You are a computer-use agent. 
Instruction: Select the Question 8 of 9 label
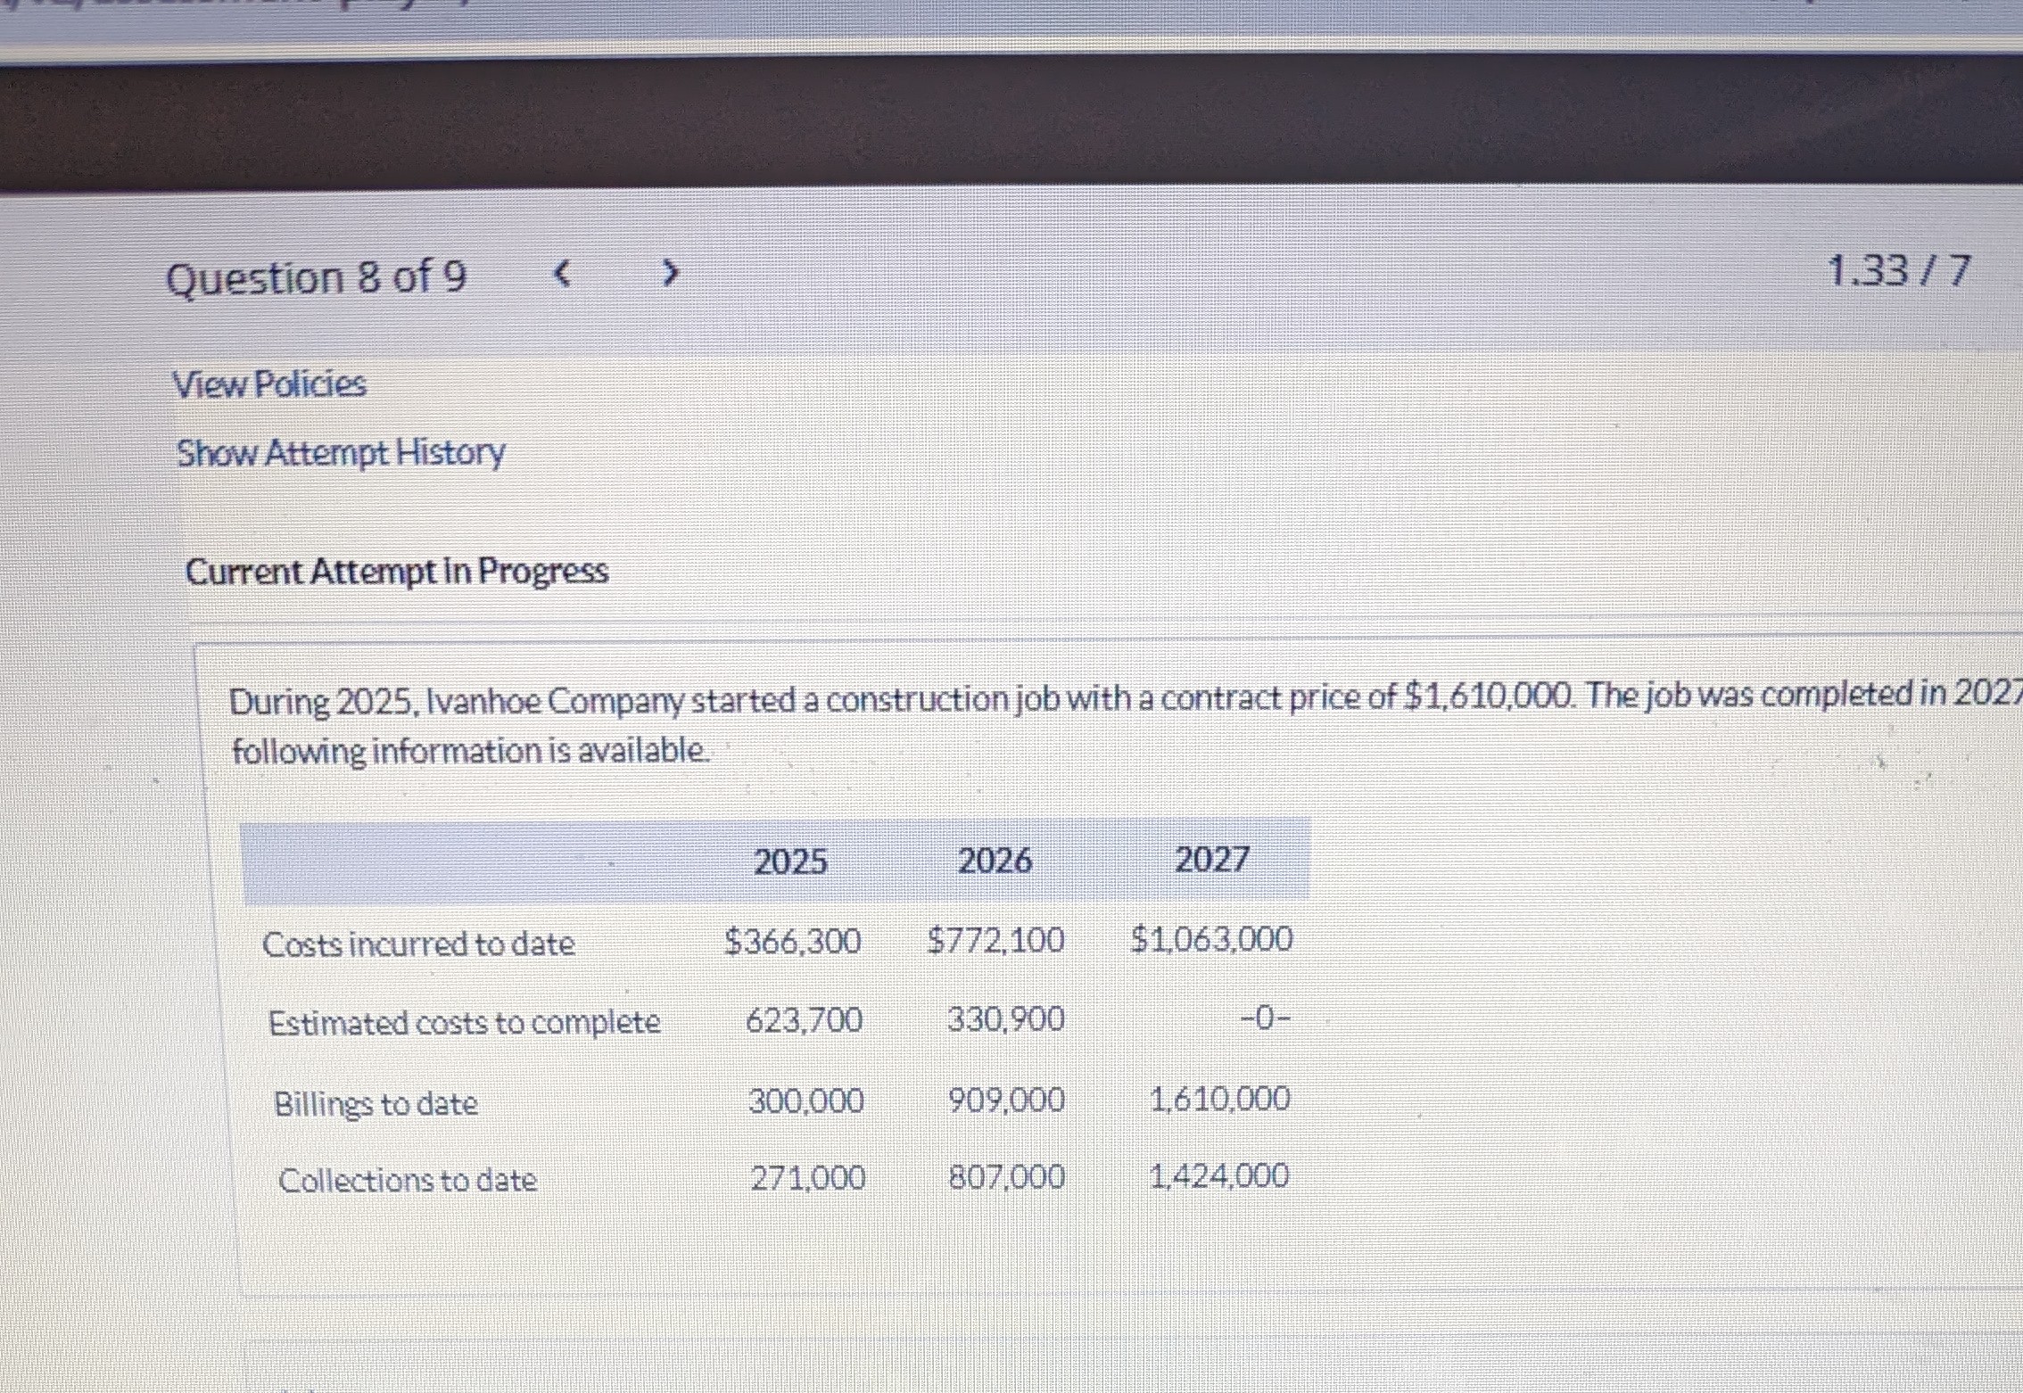click(x=317, y=276)
